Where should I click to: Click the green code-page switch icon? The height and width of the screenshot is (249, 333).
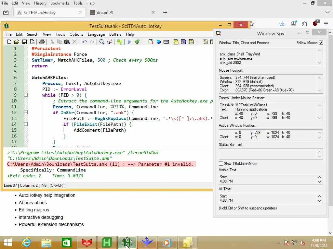[x=120, y=42]
